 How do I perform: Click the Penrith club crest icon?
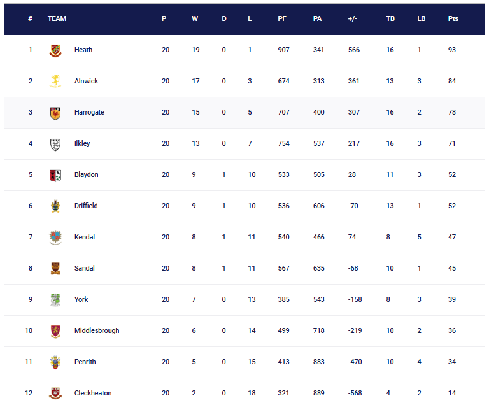point(55,362)
